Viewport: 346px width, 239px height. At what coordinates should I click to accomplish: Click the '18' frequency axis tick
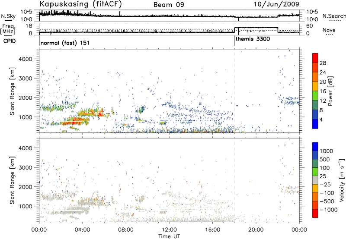pos(29,26)
